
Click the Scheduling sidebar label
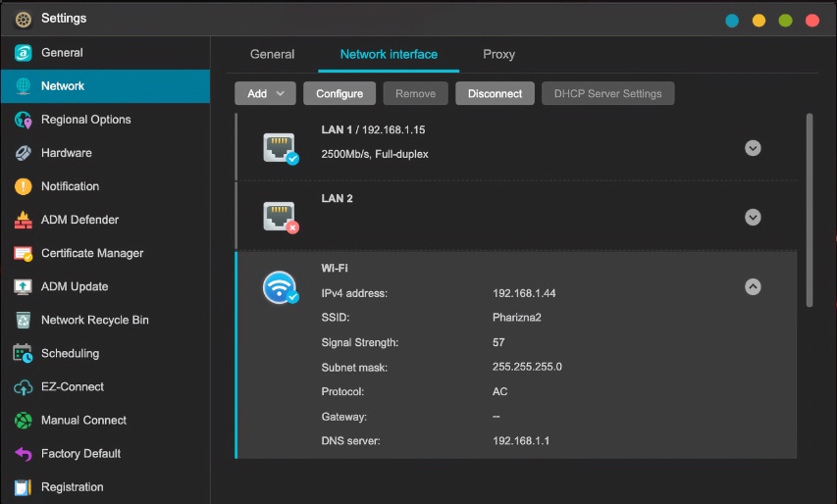[70, 354]
